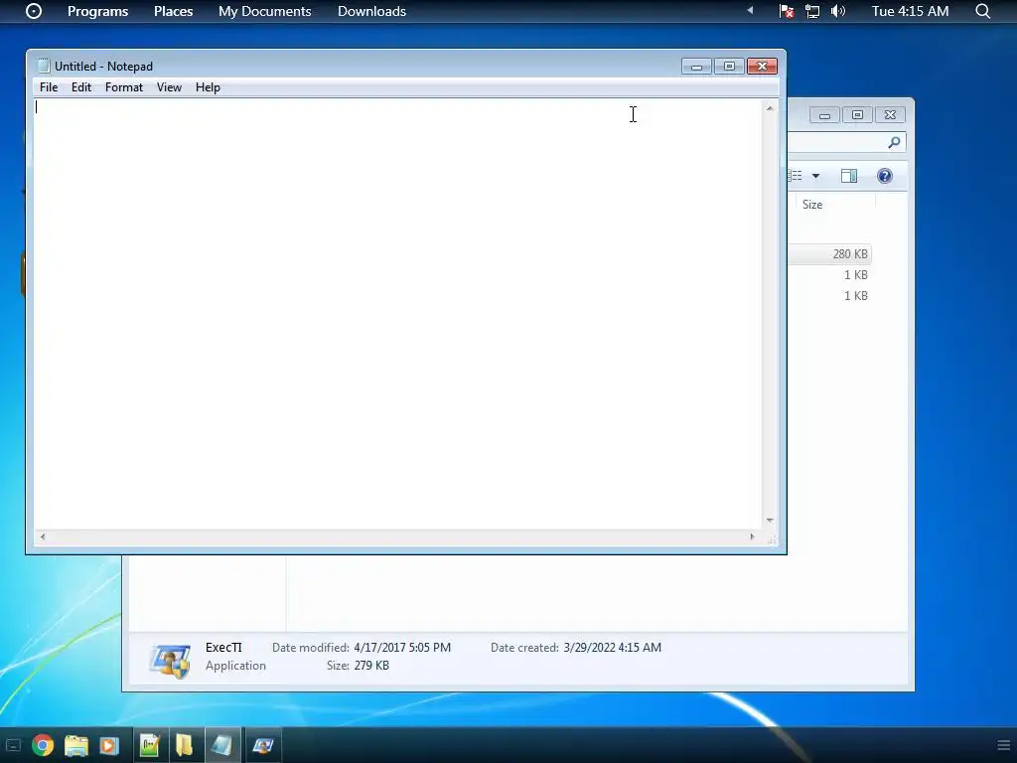This screenshot has width=1017, height=763.
Task: Show hidden tray icons with the left arrow
Action: 751,10
